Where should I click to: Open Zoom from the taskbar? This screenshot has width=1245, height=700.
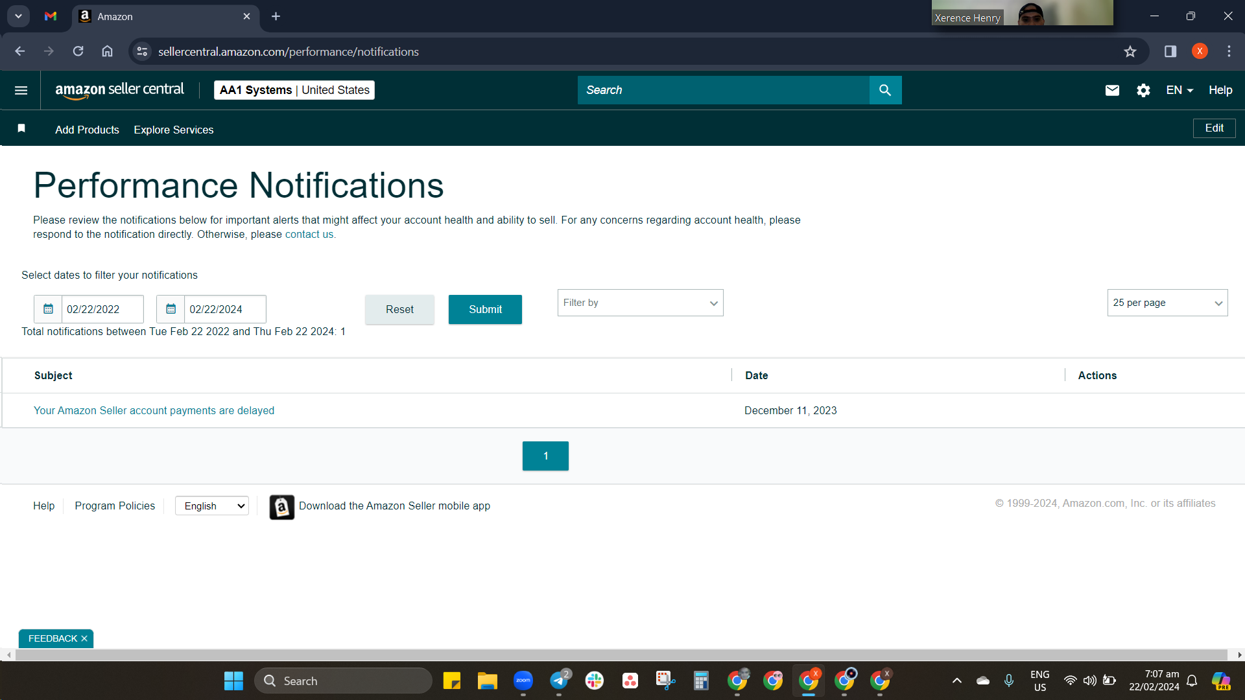pos(523,681)
